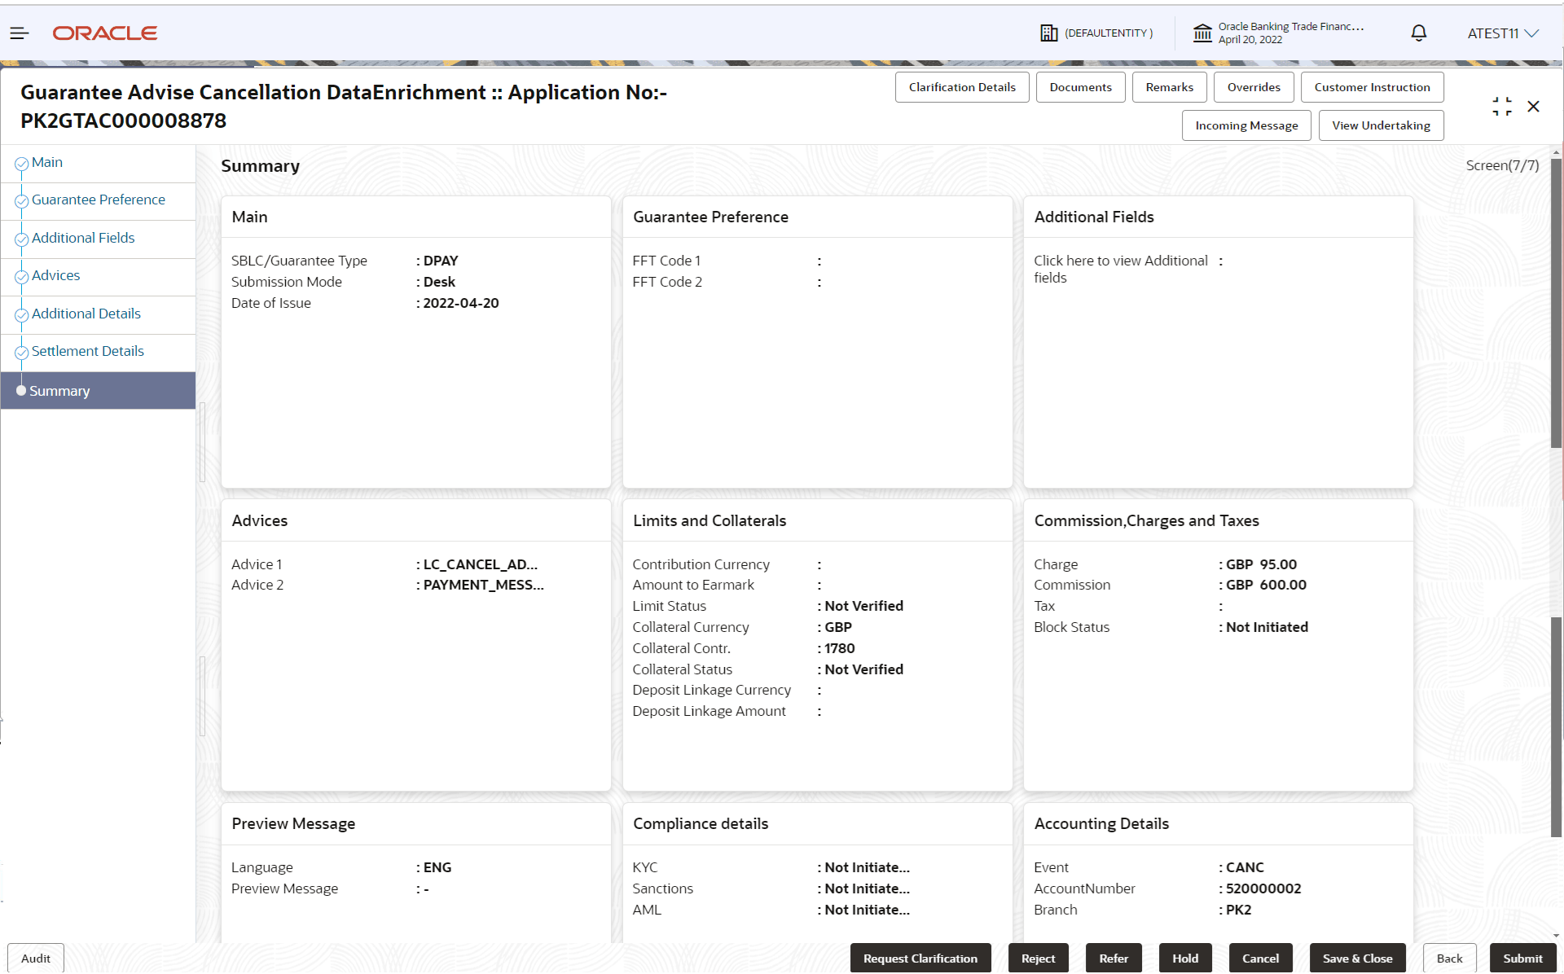Open the Clarification Details tab
The height and width of the screenshot is (974, 1564).
(x=961, y=87)
